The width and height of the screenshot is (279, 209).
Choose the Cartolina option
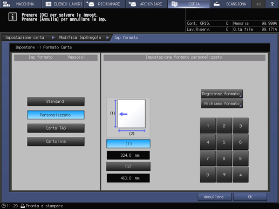[x=56, y=141]
